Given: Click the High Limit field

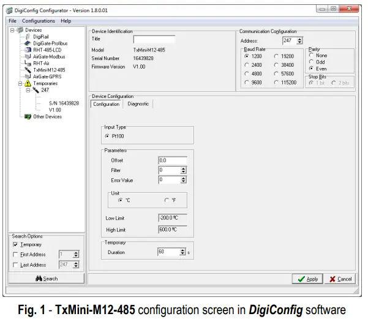Looking at the screenshot, I should [173, 230].
